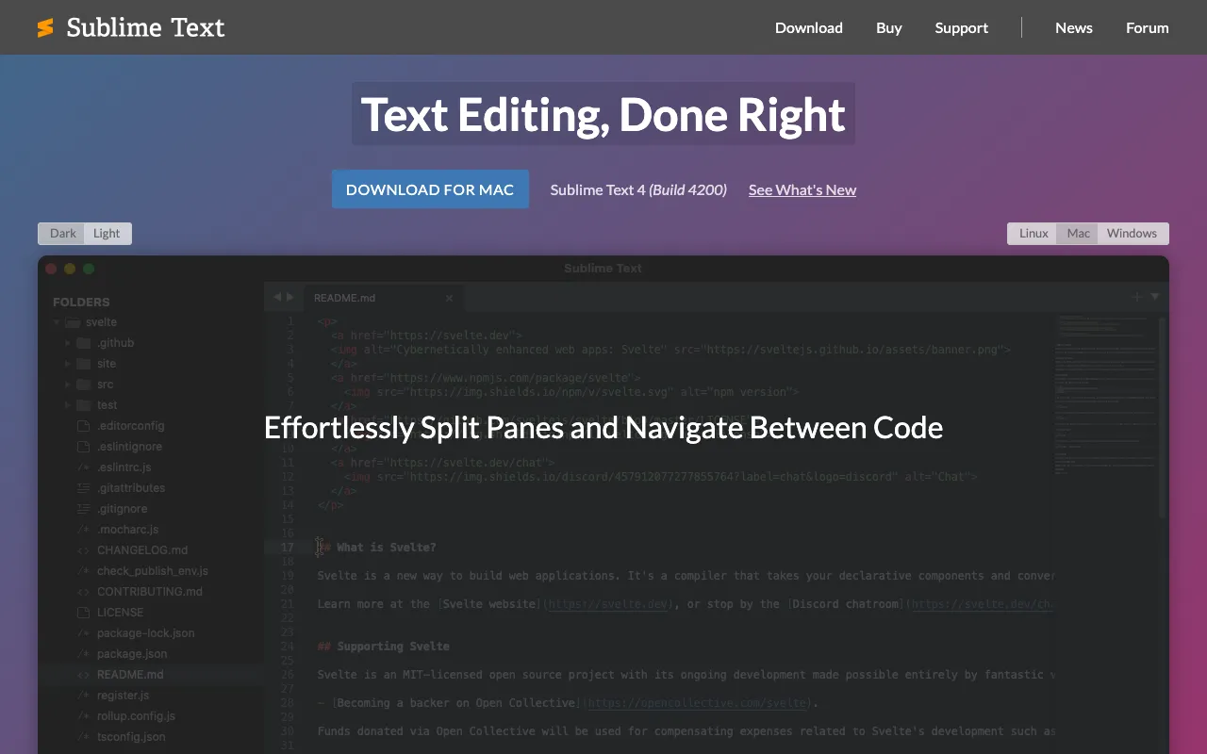Open the See What's New link

pyautogui.click(x=802, y=189)
